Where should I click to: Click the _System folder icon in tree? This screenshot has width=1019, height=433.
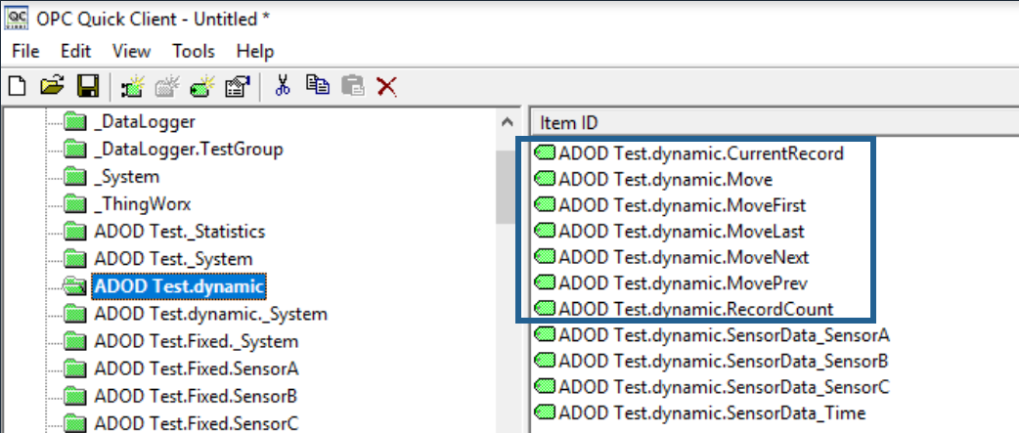[75, 177]
